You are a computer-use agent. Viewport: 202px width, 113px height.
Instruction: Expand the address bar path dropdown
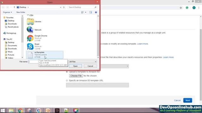click(61, 8)
